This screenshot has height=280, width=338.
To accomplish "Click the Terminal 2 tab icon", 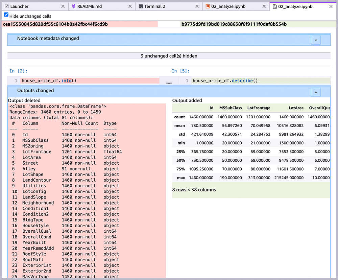I will (141, 6).
